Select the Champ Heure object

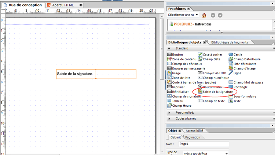point(179,106)
